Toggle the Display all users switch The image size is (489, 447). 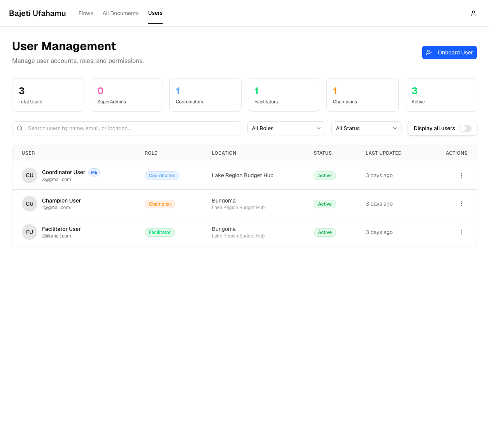coord(465,128)
